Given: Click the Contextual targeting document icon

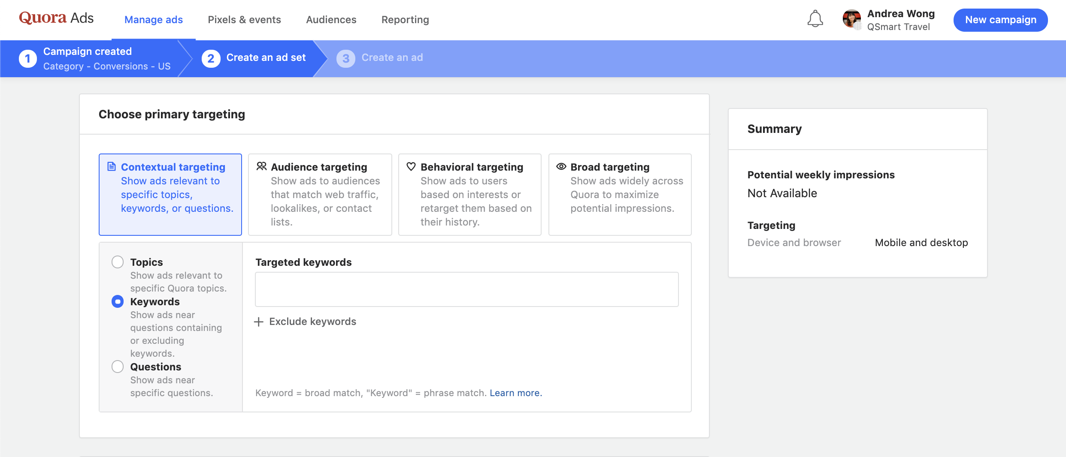Looking at the screenshot, I should pos(112,167).
